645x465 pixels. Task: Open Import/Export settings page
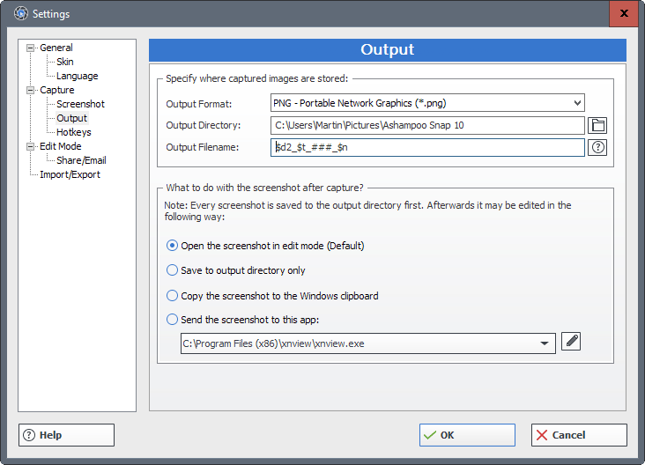[x=70, y=174]
